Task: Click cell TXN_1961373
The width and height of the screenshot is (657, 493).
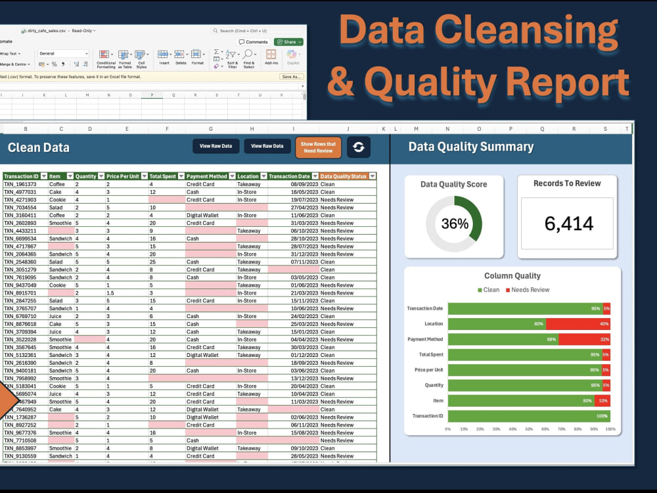Action: 25,184
